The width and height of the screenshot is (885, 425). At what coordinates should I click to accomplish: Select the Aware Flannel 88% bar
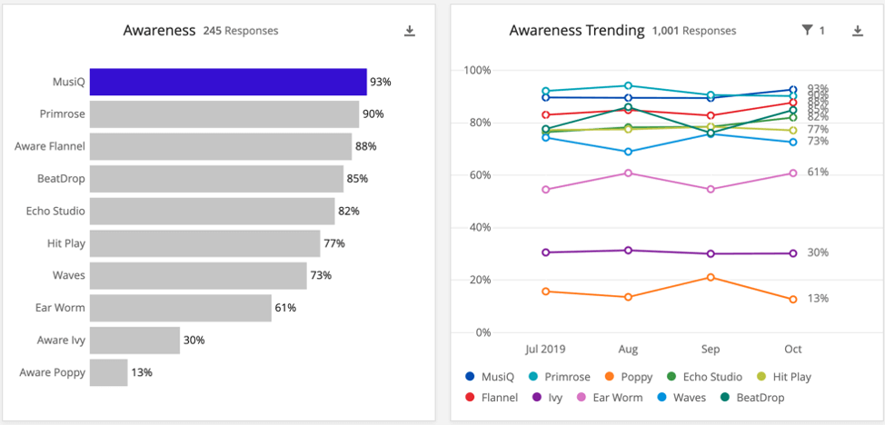click(221, 146)
